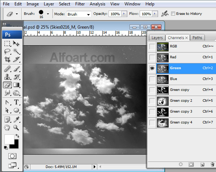Load channel as selection button

tap(181, 164)
